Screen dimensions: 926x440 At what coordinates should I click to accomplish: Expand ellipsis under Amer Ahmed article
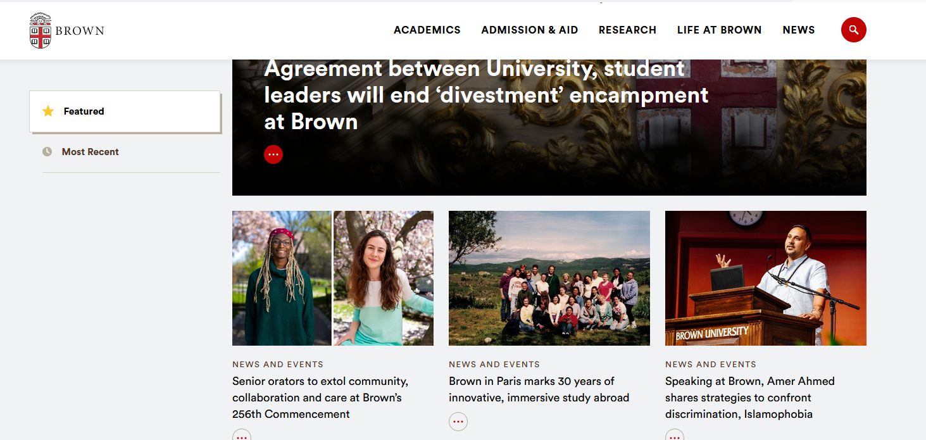675,436
